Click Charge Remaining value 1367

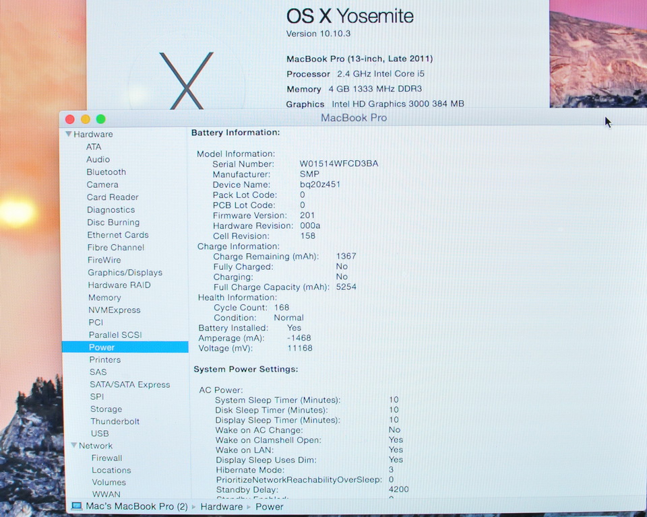(346, 256)
